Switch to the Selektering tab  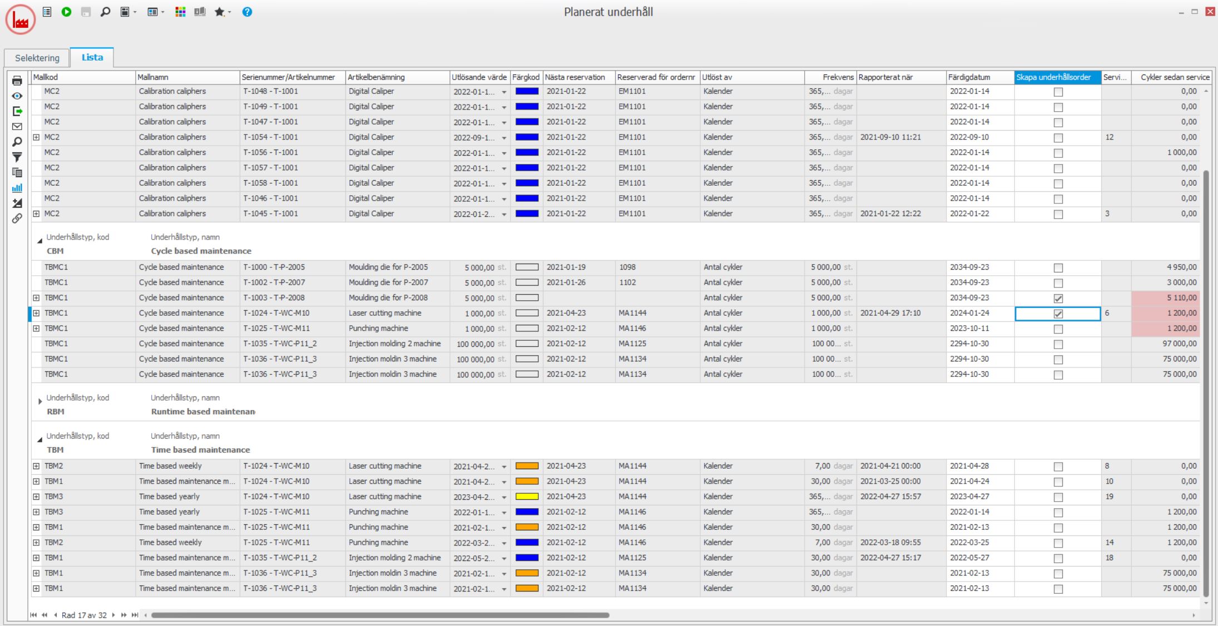pyautogui.click(x=37, y=58)
